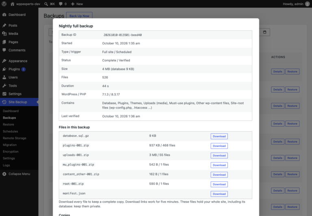
Task: Open Site Backup Settings submenu item
Action: (9, 158)
